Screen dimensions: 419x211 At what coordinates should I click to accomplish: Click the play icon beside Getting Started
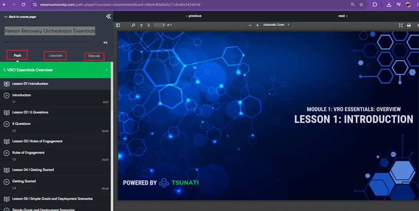pos(7,182)
